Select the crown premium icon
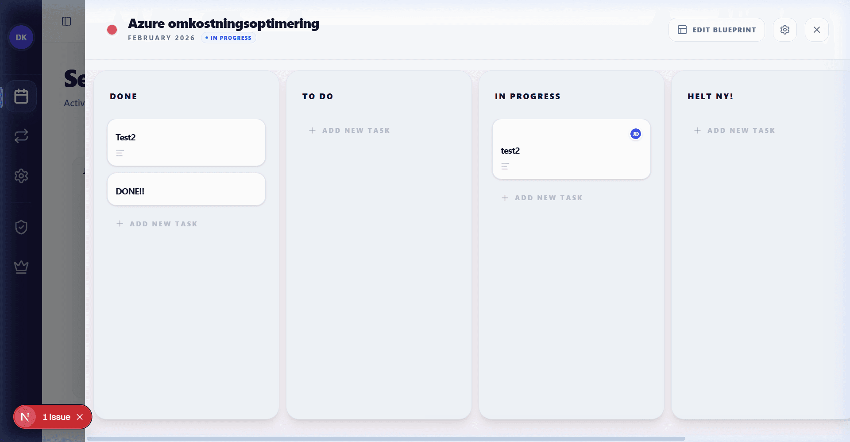The width and height of the screenshot is (850, 442). tap(21, 267)
